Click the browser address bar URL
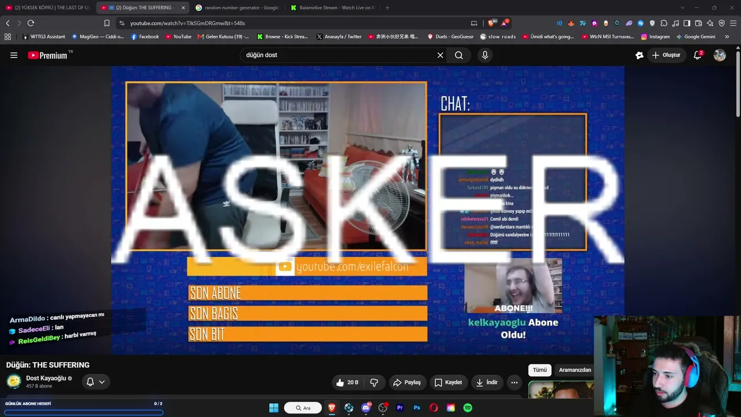Image resolution: width=741 pixels, height=417 pixels. click(x=188, y=23)
